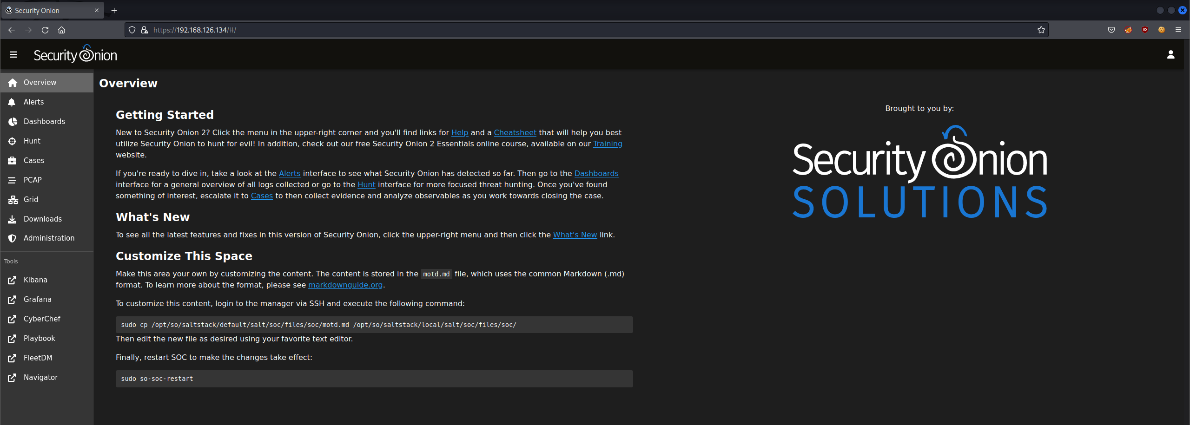Click the sudo so-soc-restart code block
The width and height of the screenshot is (1190, 425).
tap(374, 379)
